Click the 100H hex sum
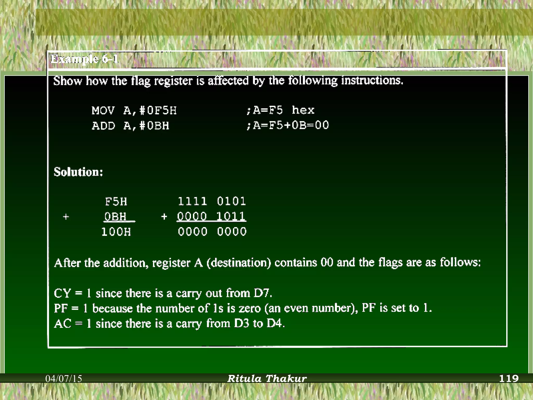 tap(116, 232)
